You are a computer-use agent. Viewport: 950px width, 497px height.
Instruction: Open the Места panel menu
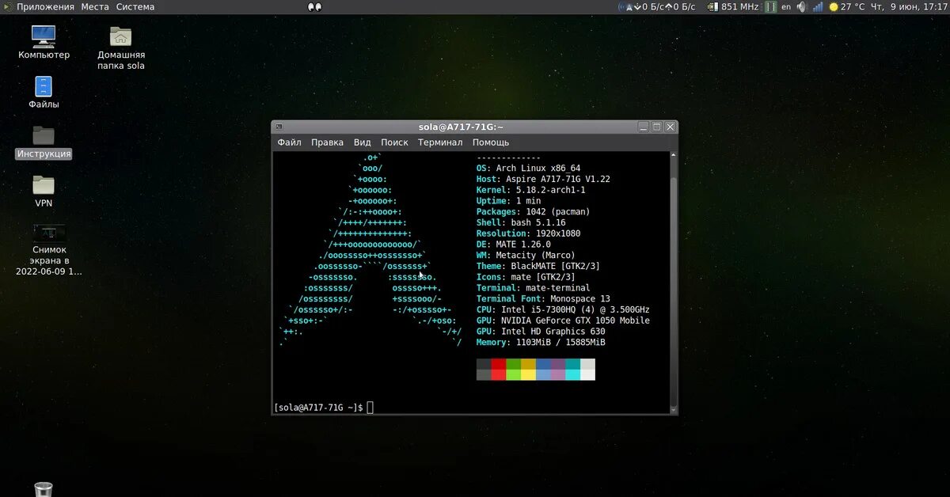95,6
